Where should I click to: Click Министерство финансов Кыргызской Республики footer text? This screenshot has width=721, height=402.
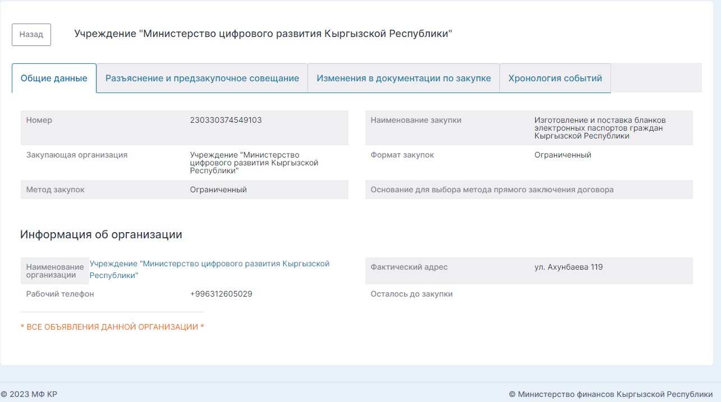point(611,395)
